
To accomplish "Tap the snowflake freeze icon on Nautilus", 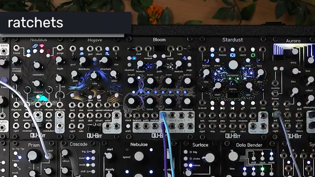I will click(29, 51).
